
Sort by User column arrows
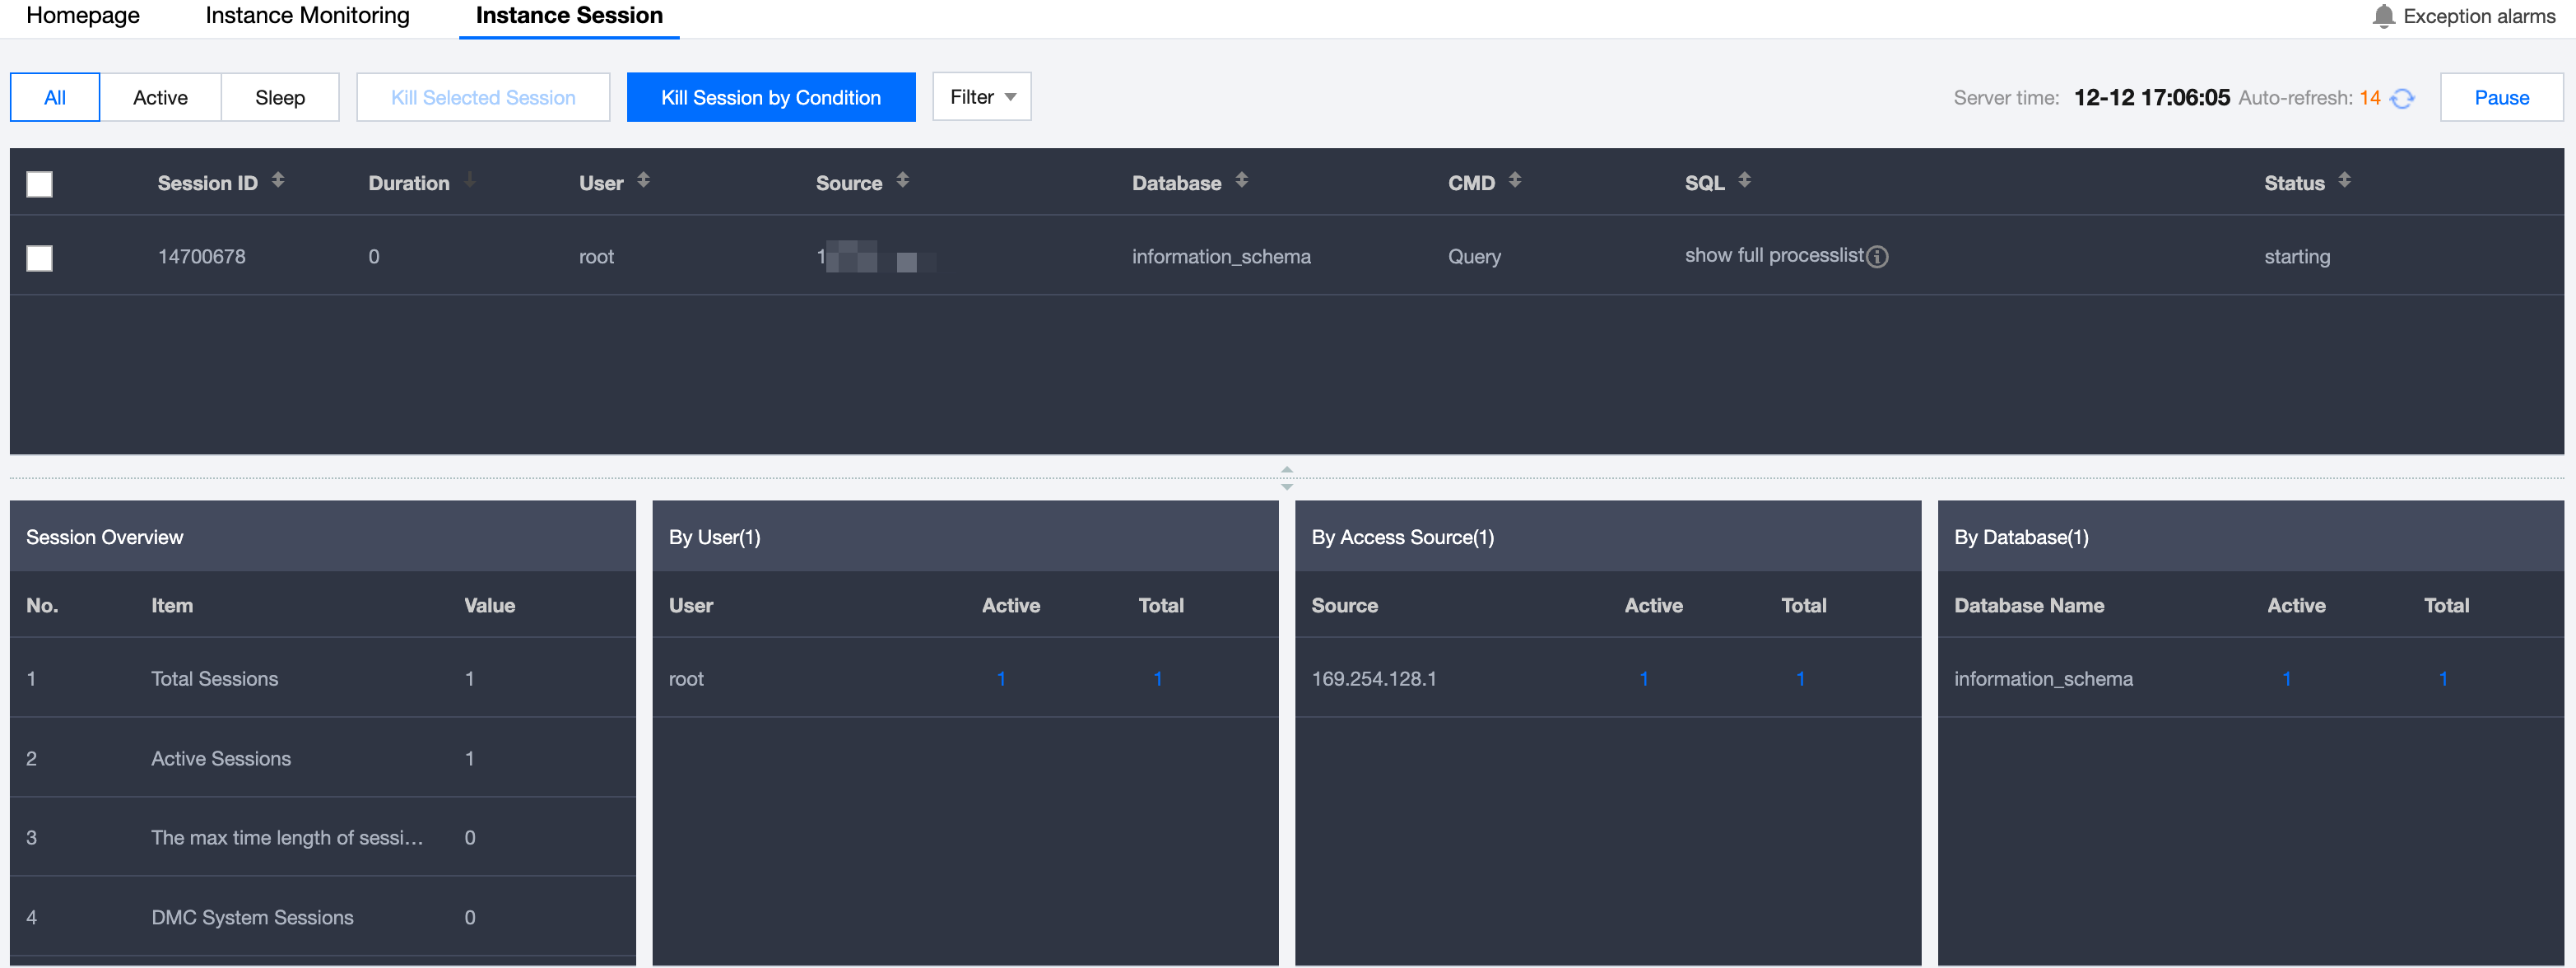tap(643, 180)
